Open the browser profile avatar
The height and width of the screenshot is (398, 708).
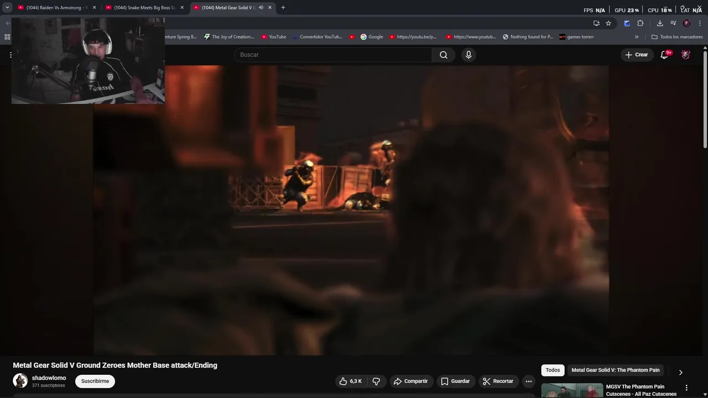point(686,23)
